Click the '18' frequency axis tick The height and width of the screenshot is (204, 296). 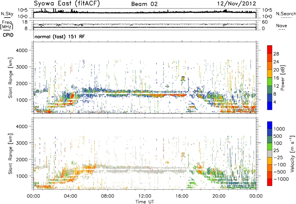coord(24,22)
